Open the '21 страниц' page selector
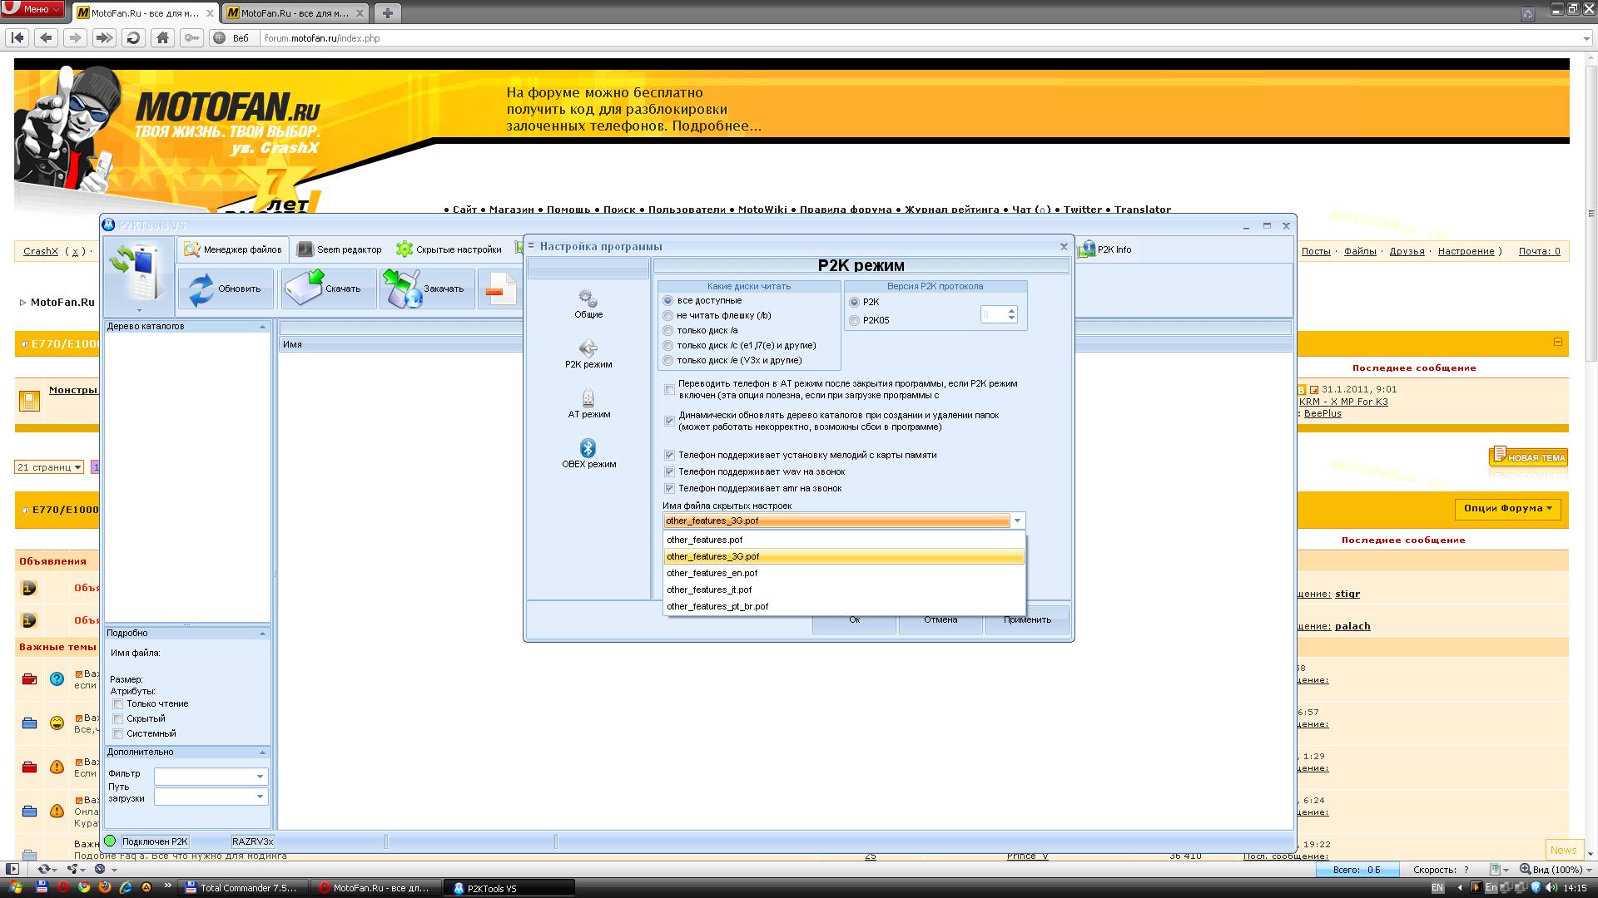 (49, 467)
